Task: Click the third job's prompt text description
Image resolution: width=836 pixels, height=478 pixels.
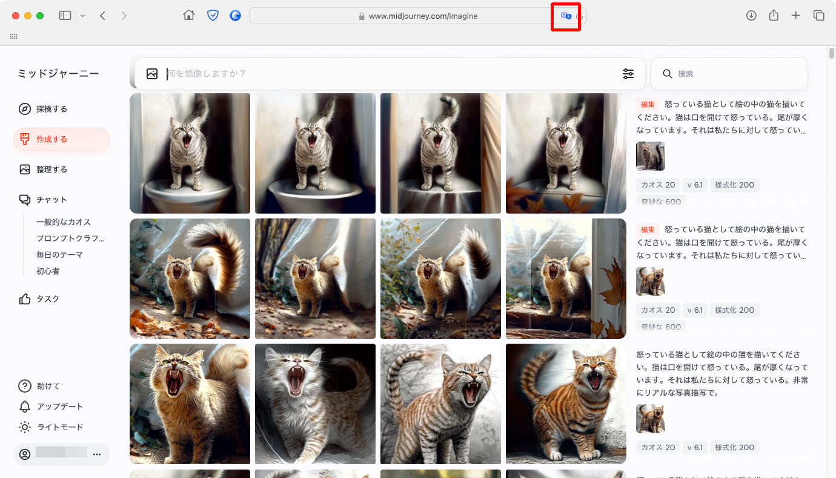Action: 722,373
